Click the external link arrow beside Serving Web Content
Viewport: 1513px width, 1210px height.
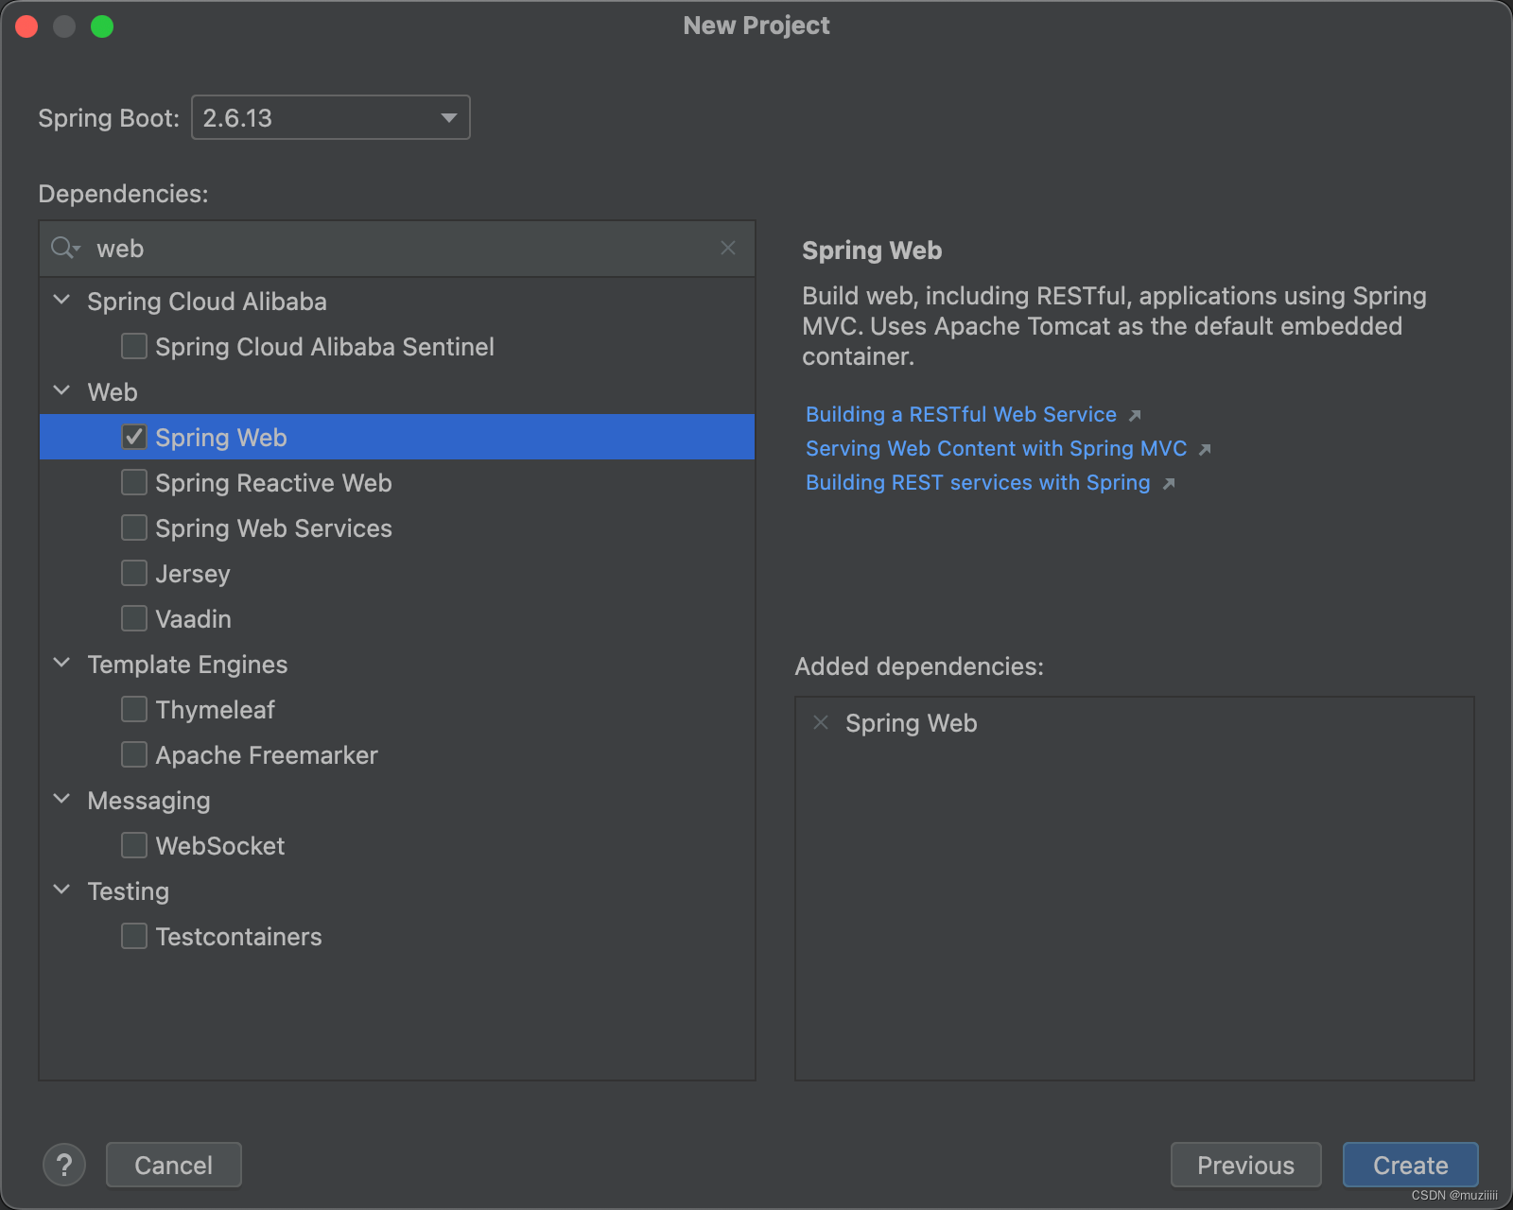(1206, 449)
